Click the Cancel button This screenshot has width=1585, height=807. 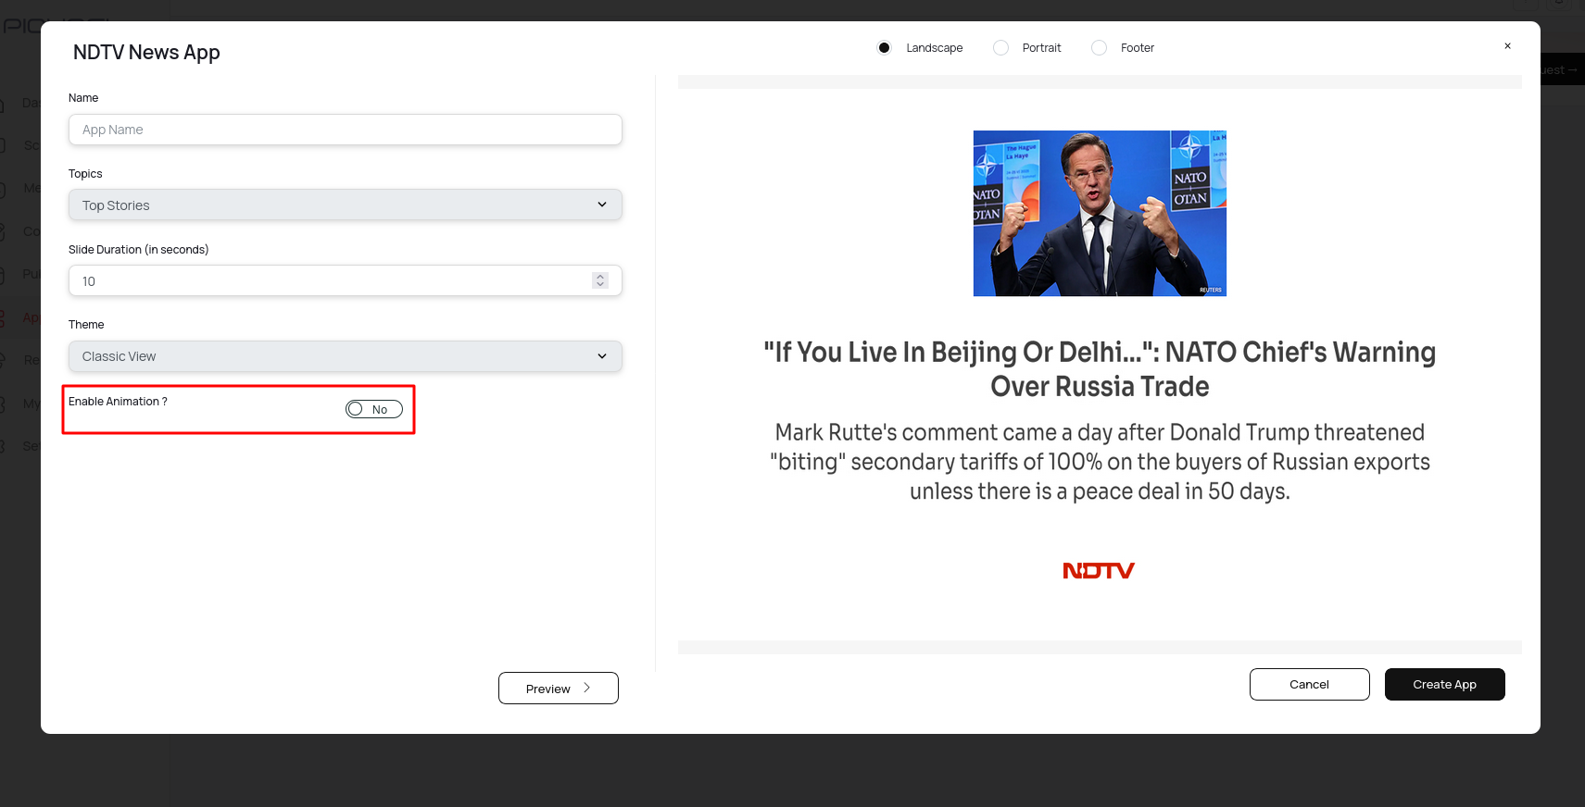click(x=1309, y=685)
